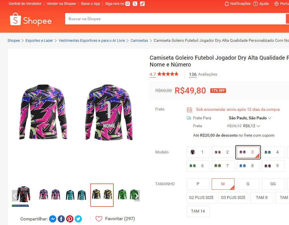Open the Notificações menu item
The height and width of the screenshot is (225, 289).
[x=237, y=4]
